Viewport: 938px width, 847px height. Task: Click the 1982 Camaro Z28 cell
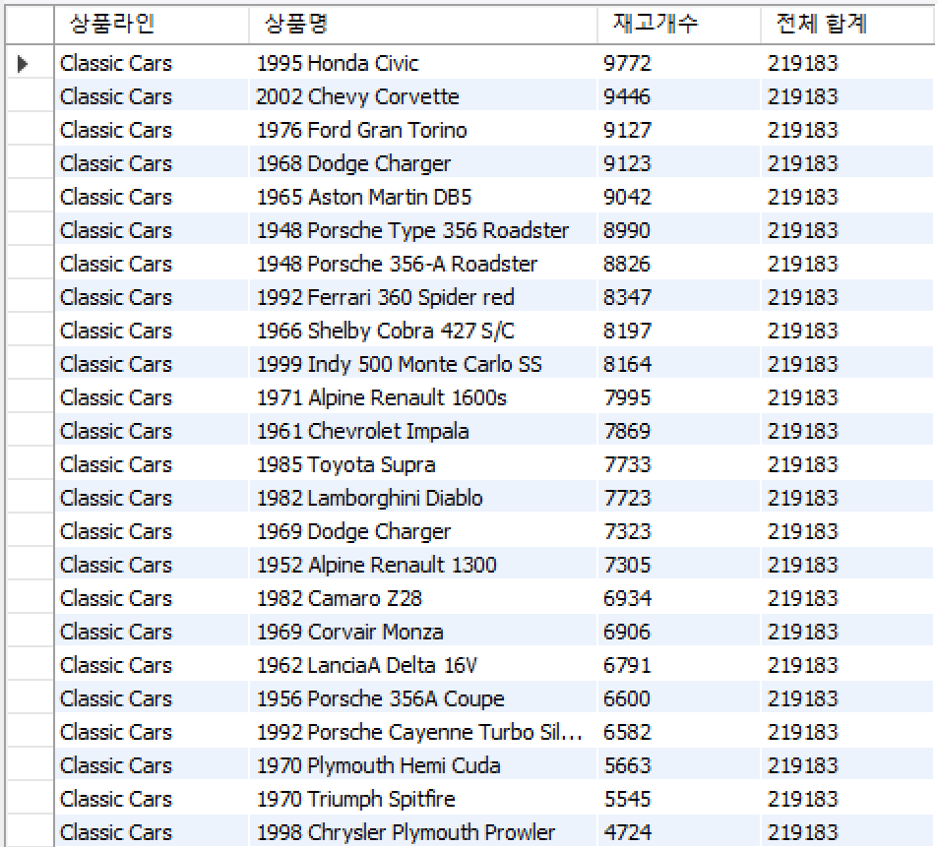click(x=422, y=599)
